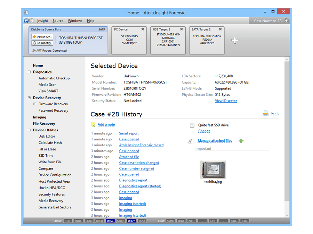This screenshot has height=234, width=313.
Task: Open Case number assigned entry
Action: [137, 168]
